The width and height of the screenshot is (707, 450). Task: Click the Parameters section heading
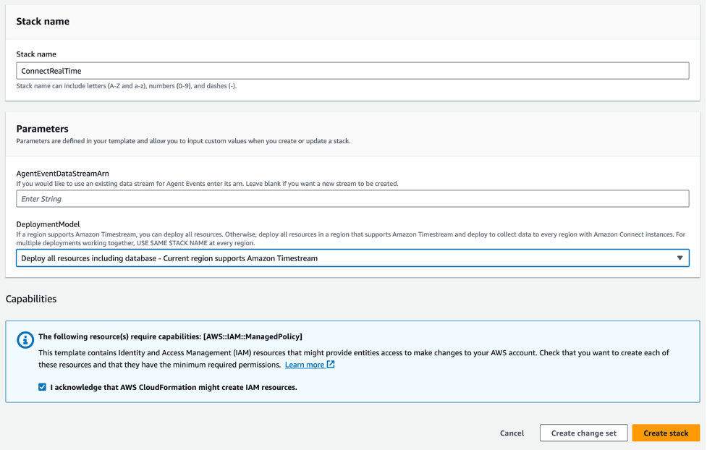pyautogui.click(x=43, y=129)
